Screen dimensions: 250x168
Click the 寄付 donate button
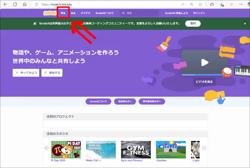(193, 23)
